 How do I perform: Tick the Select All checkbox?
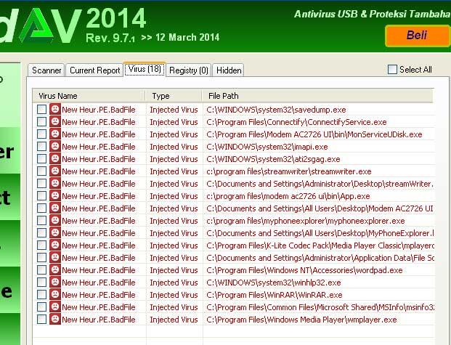(x=392, y=69)
